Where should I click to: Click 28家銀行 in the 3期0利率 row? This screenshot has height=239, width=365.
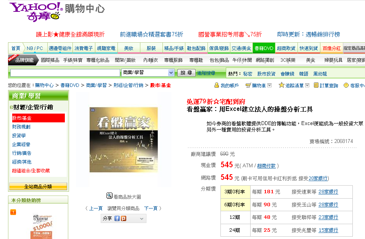328,192
